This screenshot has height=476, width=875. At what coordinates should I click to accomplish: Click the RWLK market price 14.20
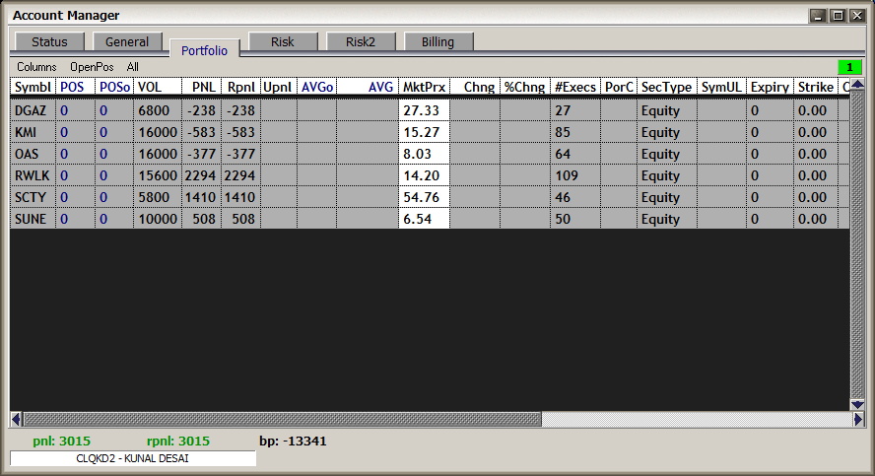click(x=424, y=175)
